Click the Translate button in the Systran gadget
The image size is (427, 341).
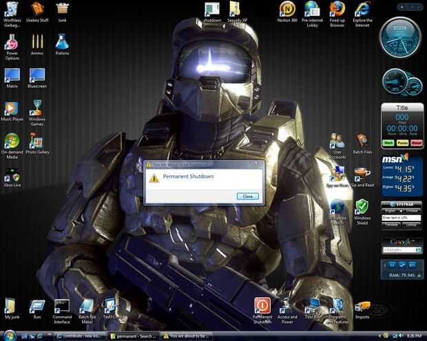pyautogui.click(x=391, y=225)
